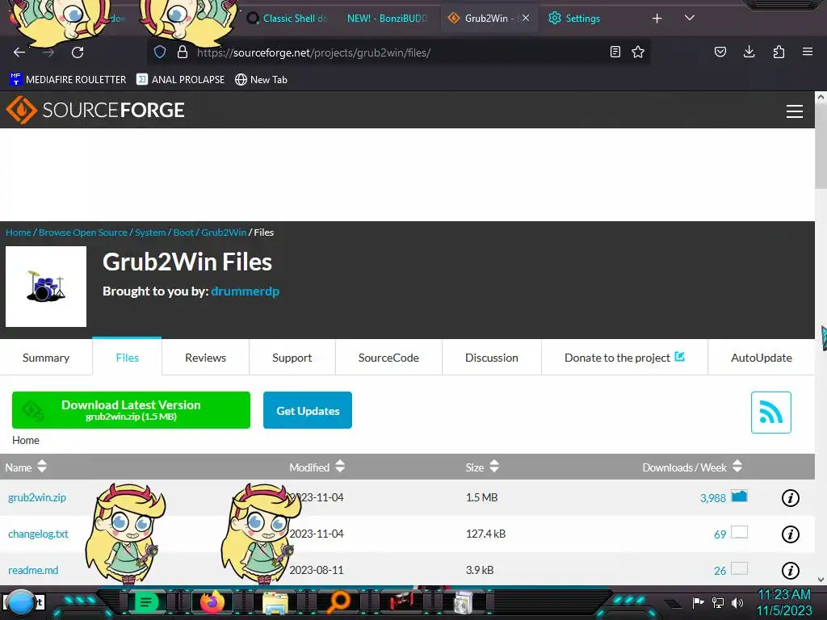This screenshot has width=827, height=620.
Task: Switch to the Classic Shell browser tab
Action: (288, 19)
